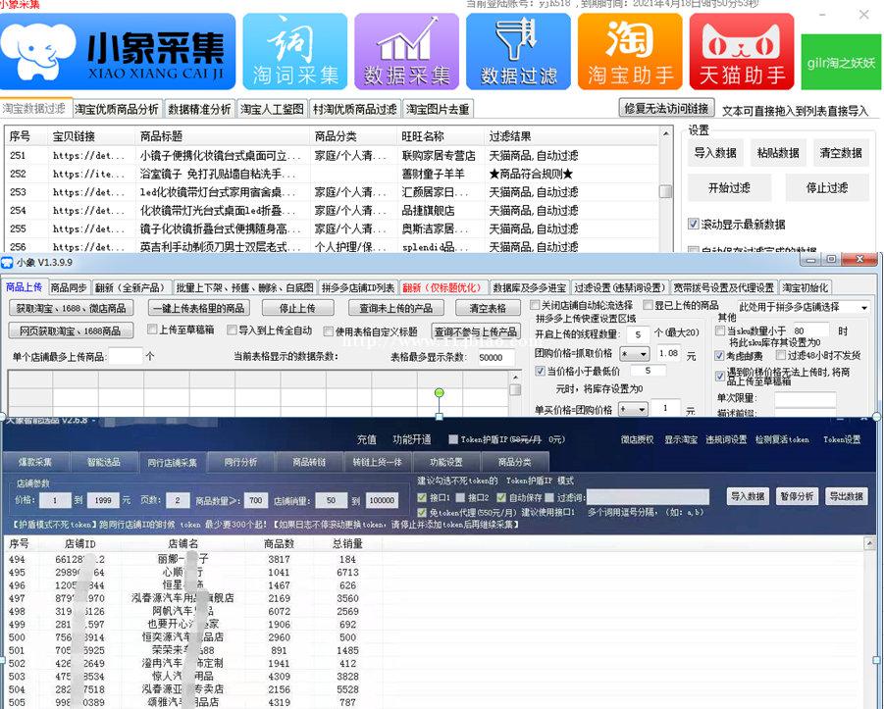
Task: Check 关闭店铺自动轮流选择 option
Action: pos(535,305)
